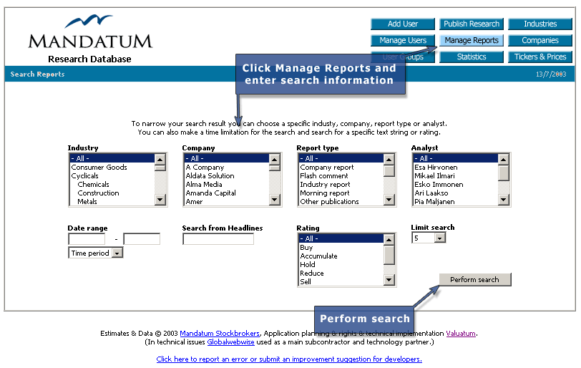Image resolution: width=581 pixels, height=368 pixels.
Task: Select Amer in Company list
Action: click(x=227, y=201)
